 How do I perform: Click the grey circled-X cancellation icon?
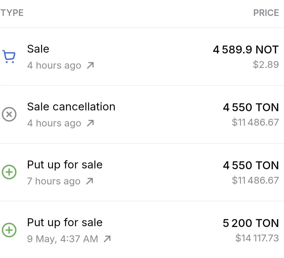coord(9,114)
